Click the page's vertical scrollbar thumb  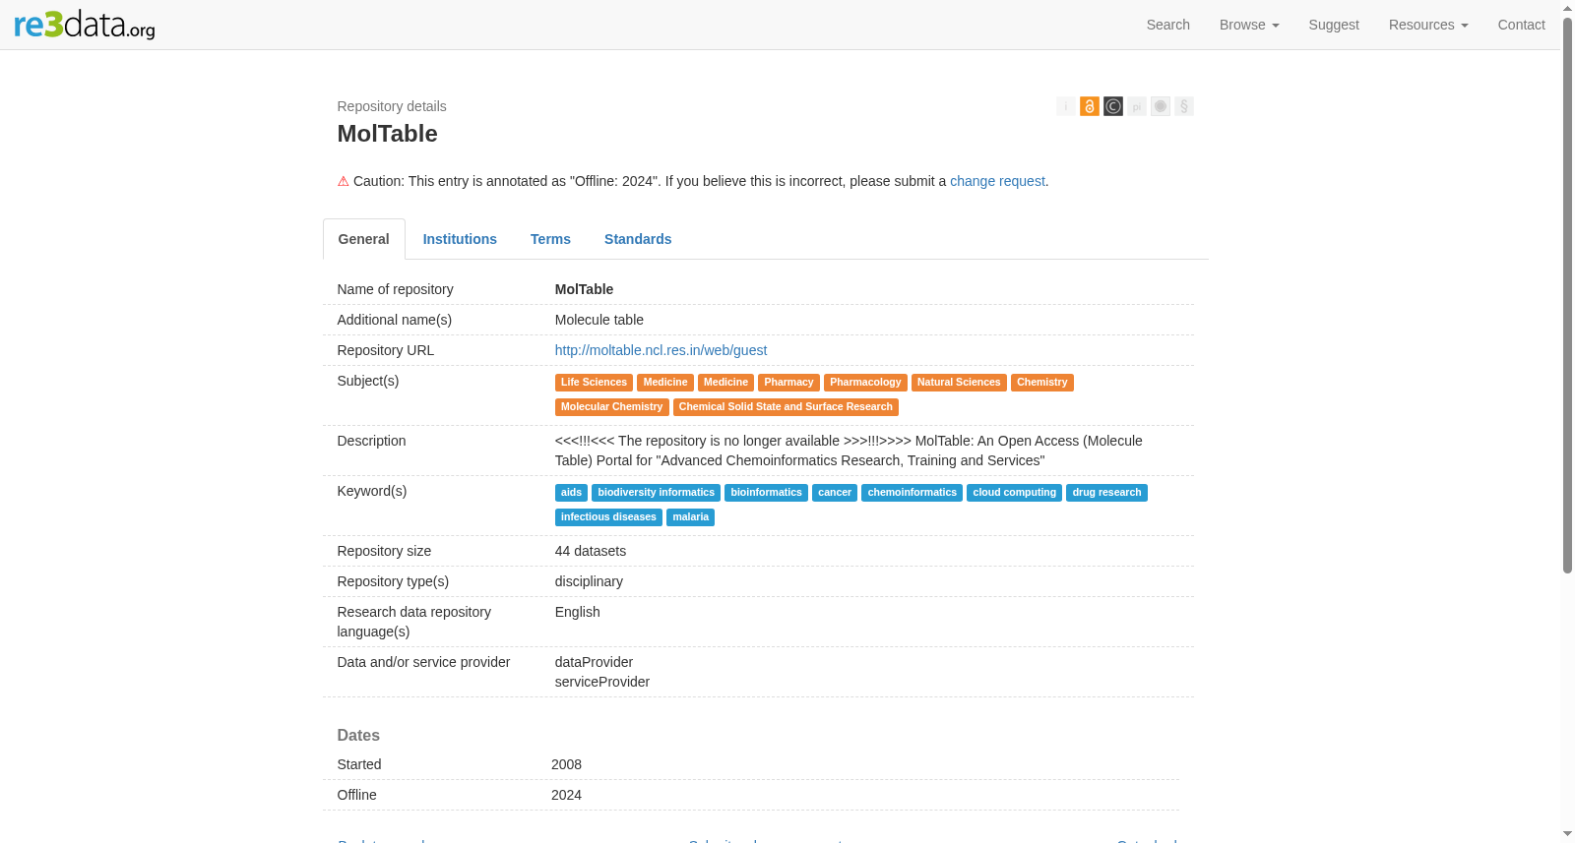click(1567, 295)
